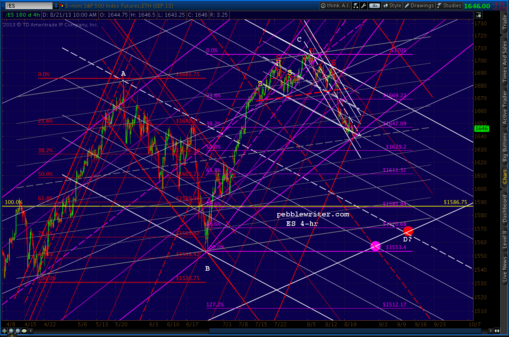Image resolution: width=509 pixels, height=337 pixels.
Task: Open the Level II side tab
Action: [x=505, y=239]
